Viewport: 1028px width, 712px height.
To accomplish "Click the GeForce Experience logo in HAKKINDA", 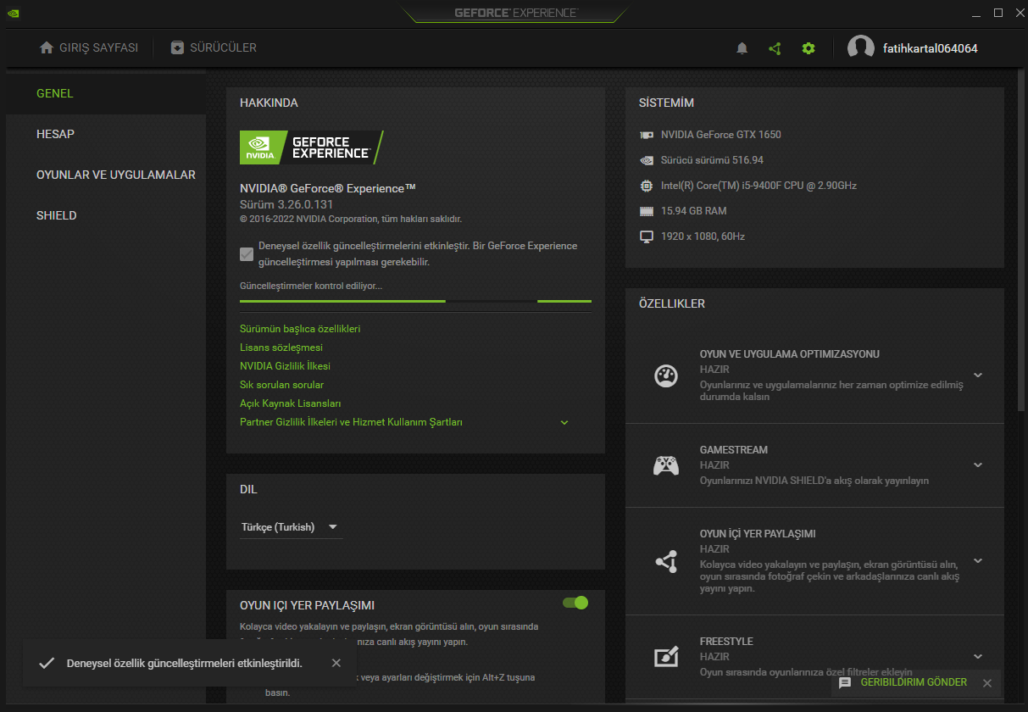I will 312,147.
